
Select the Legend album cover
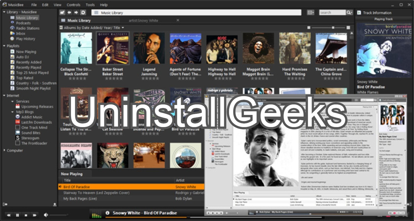click(149, 48)
